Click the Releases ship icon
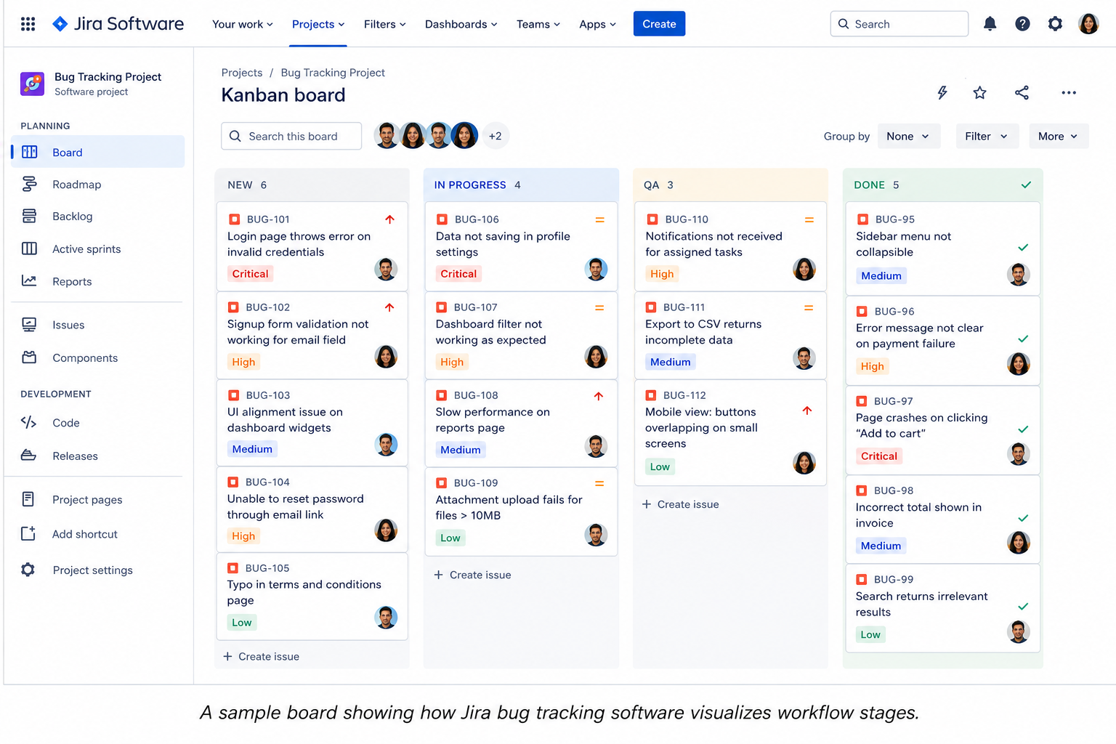The image size is (1116, 744). (x=28, y=456)
